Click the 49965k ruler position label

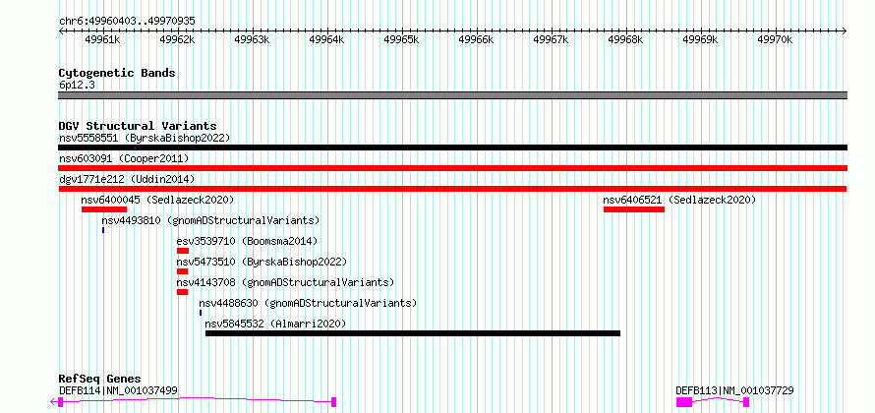click(402, 39)
